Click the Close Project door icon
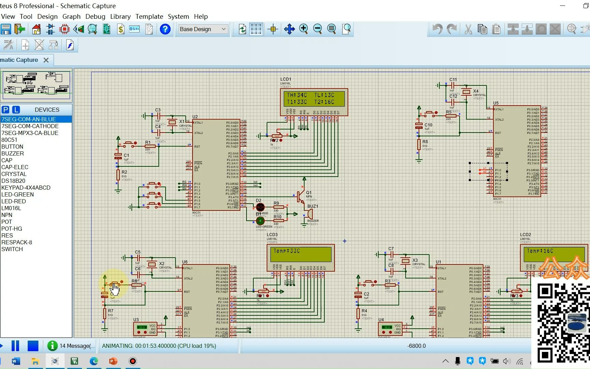The image size is (590, 369). (x=20, y=29)
